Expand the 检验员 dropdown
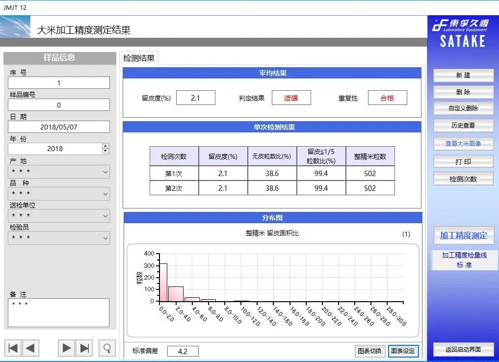The width and height of the screenshot is (499, 362). click(x=105, y=238)
